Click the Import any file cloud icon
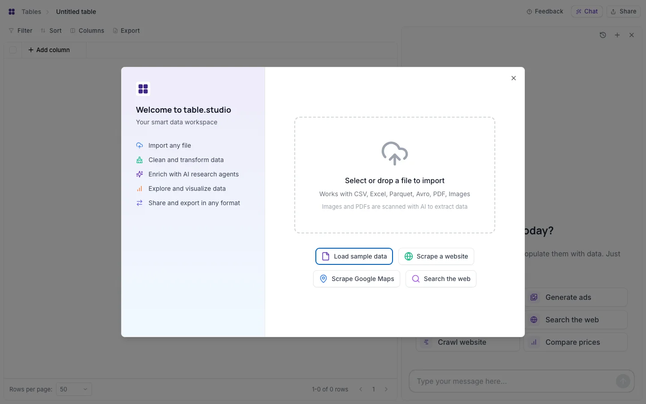This screenshot has width=646, height=404. tap(140, 145)
